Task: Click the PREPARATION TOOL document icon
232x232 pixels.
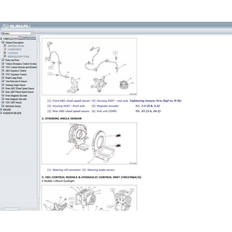Action: tap(5, 57)
